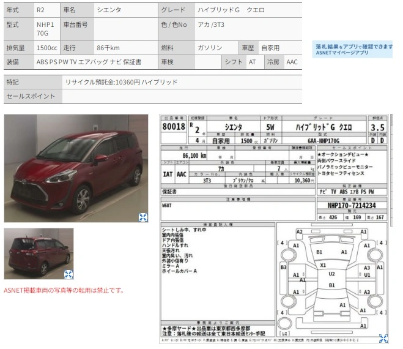Click the 排気量 label
Screen dimensions: 403x349
[x=15, y=48]
